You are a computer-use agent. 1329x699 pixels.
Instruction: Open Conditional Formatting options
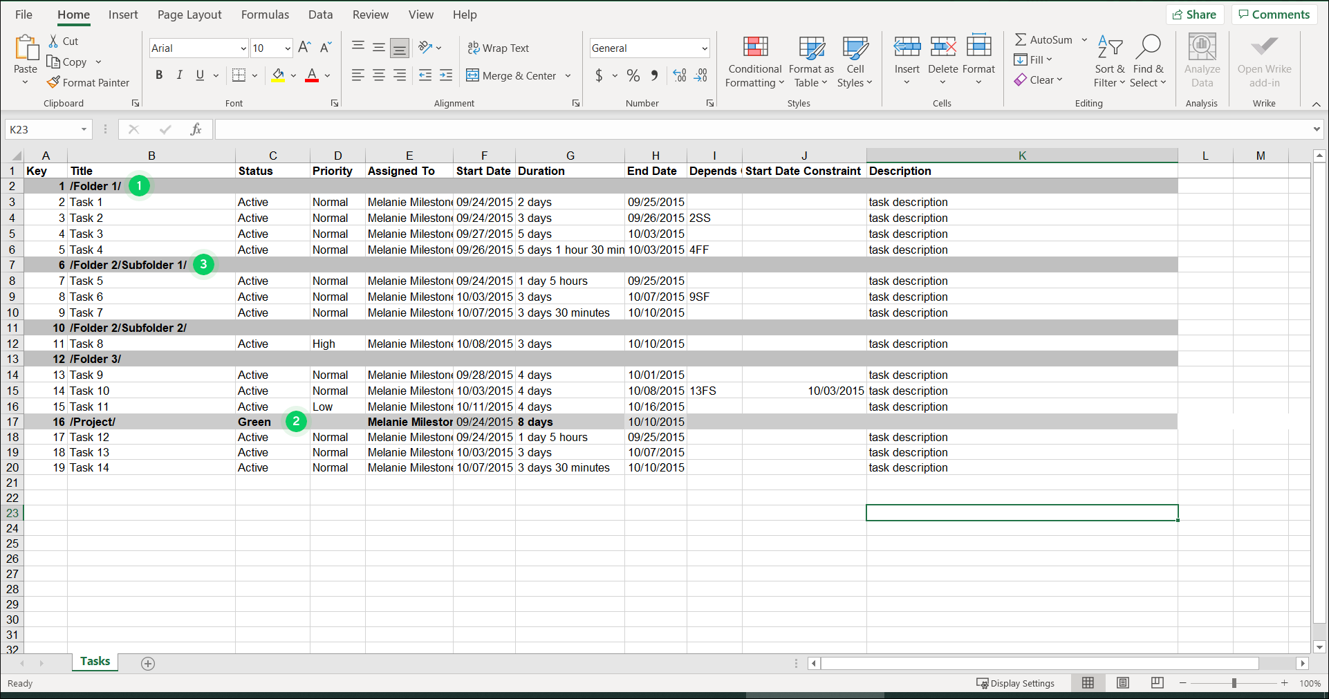click(754, 61)
